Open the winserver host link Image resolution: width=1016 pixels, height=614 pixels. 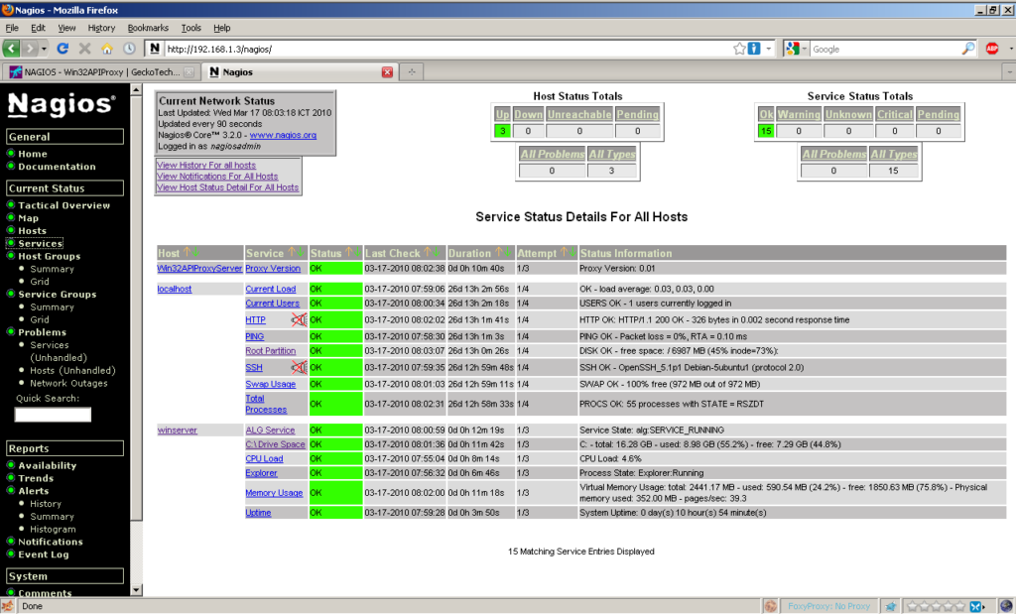177,430
